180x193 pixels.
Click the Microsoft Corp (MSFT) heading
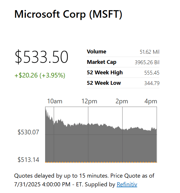(68, 14)
